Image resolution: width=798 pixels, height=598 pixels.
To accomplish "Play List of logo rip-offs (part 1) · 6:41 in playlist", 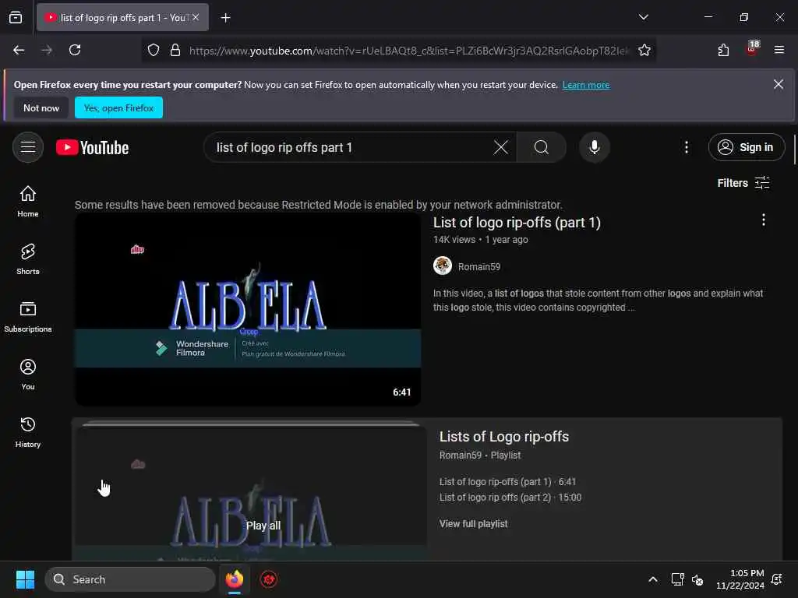I will point(507,481).
